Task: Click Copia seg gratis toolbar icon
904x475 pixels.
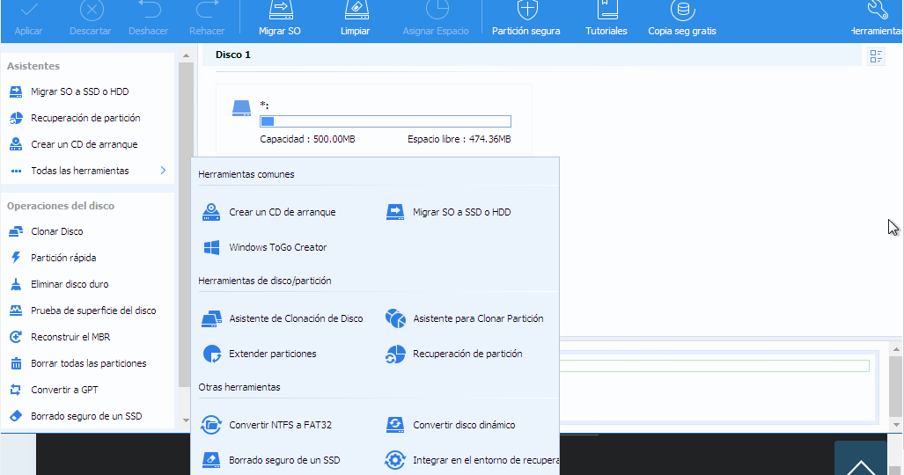Action: point(682,10)
